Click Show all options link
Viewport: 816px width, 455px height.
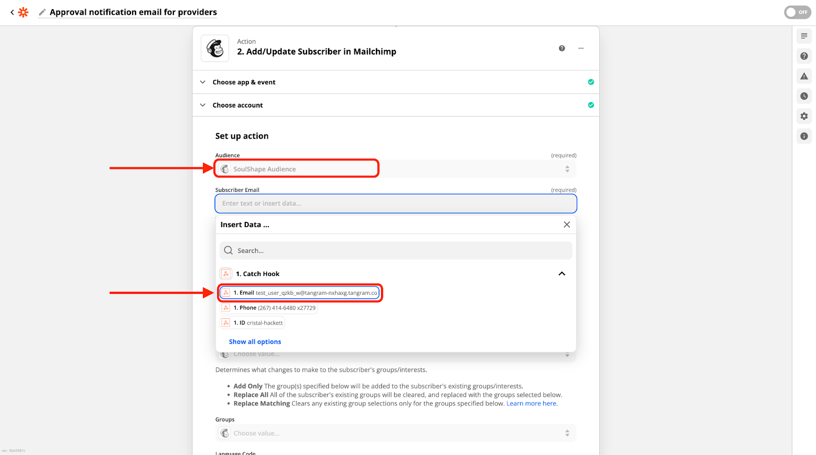pos(255,342)
